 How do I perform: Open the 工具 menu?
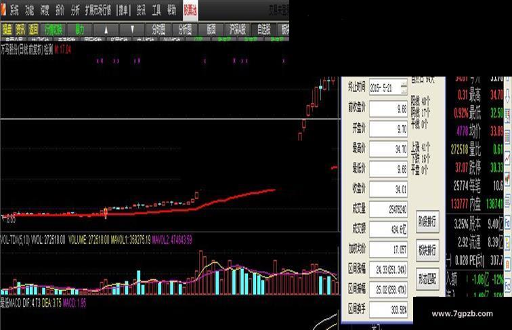click(x=156, y=10)
